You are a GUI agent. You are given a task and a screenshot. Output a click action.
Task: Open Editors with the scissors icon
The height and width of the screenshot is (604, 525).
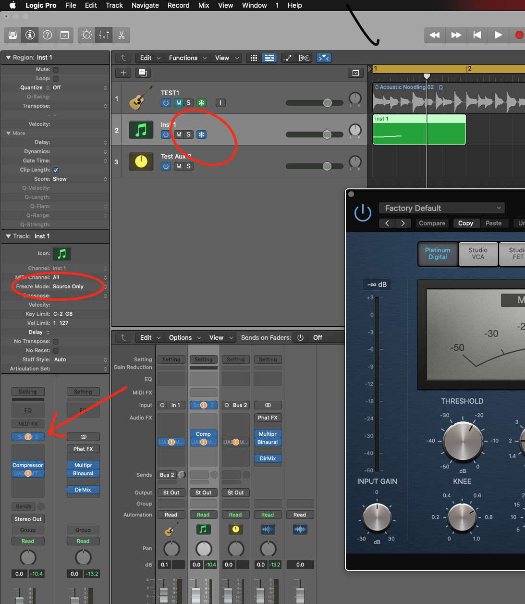pos(121,35)
